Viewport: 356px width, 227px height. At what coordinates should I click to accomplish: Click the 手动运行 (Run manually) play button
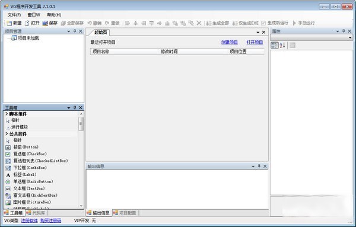[304, 23]
